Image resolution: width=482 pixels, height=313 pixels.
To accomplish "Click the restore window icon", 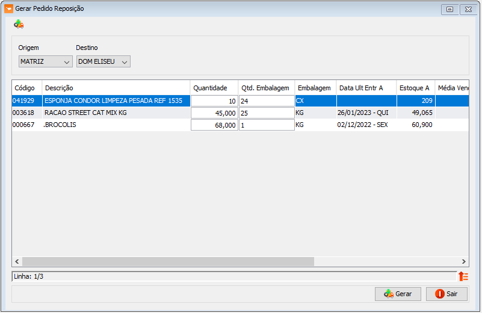I will click(x=450, y=9).
